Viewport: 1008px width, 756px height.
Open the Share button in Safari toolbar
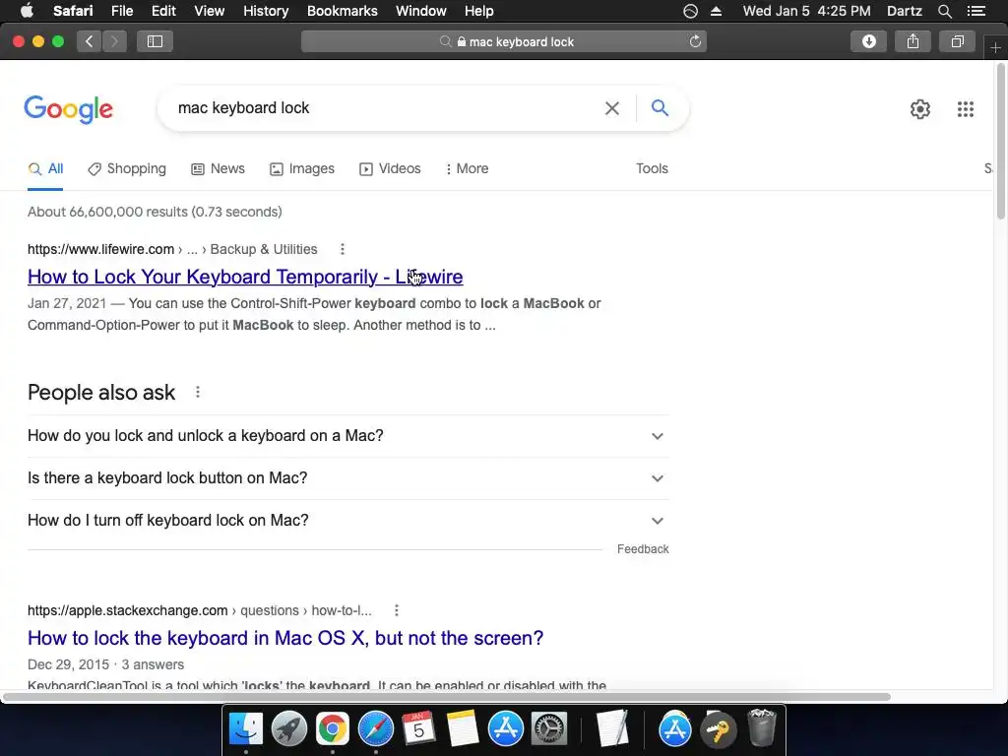tap(913, 41)
